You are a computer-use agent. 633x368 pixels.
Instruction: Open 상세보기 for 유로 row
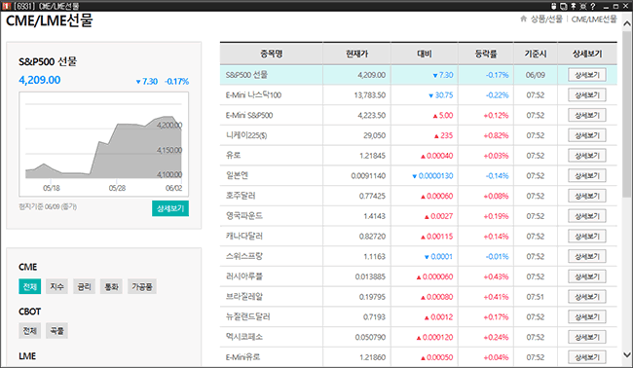click(x=587, y=156)
